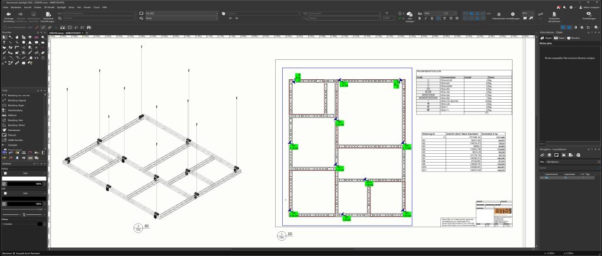Switch to Daten tab in info palette
602x256 pixels.
click(558, 38)
